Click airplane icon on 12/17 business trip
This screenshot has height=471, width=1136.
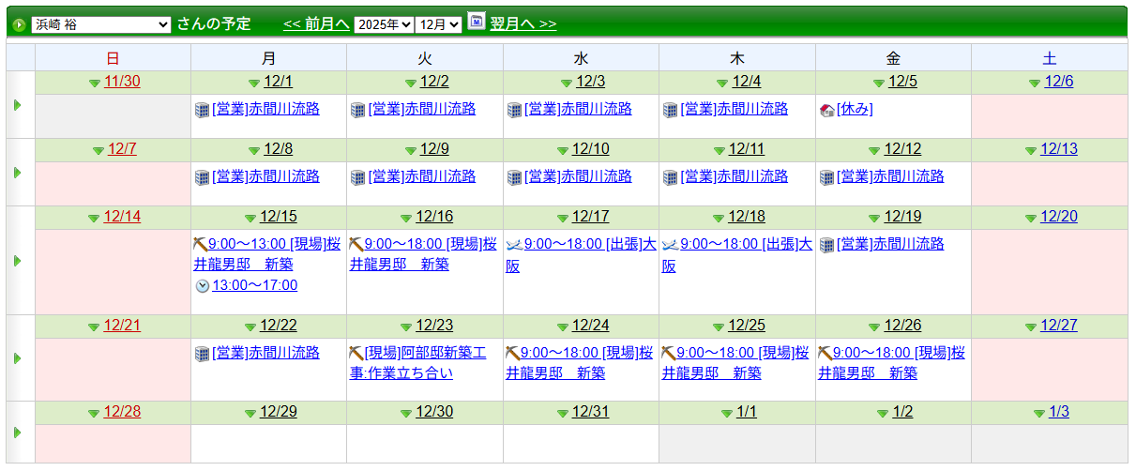tap(513, 245)
